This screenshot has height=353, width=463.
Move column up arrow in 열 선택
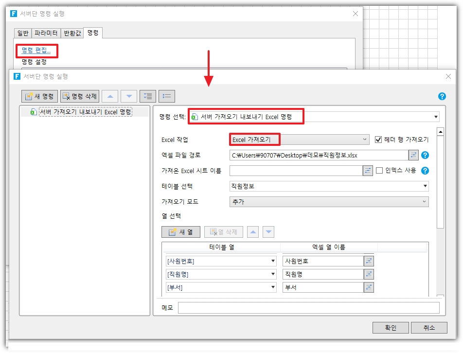click(253, 232)
